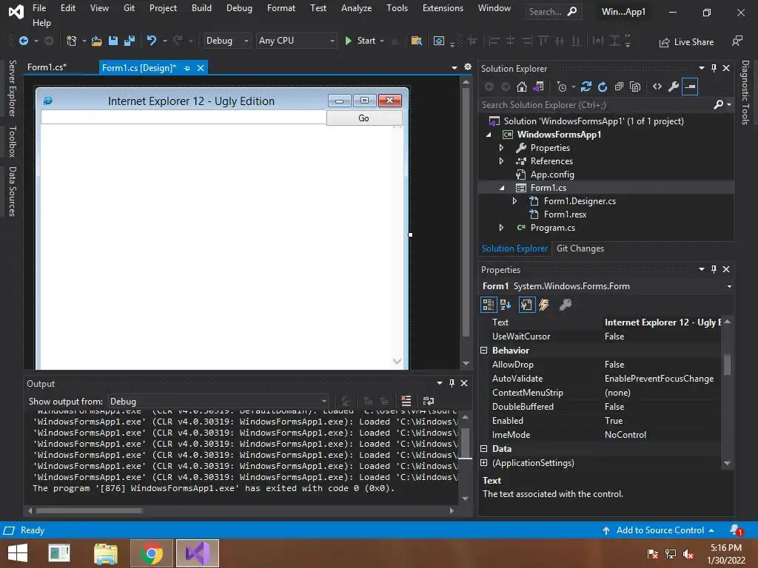Expand the Properties node in Solution Explorer
Viewport: 758px width, 568px height.
[502, 148]
